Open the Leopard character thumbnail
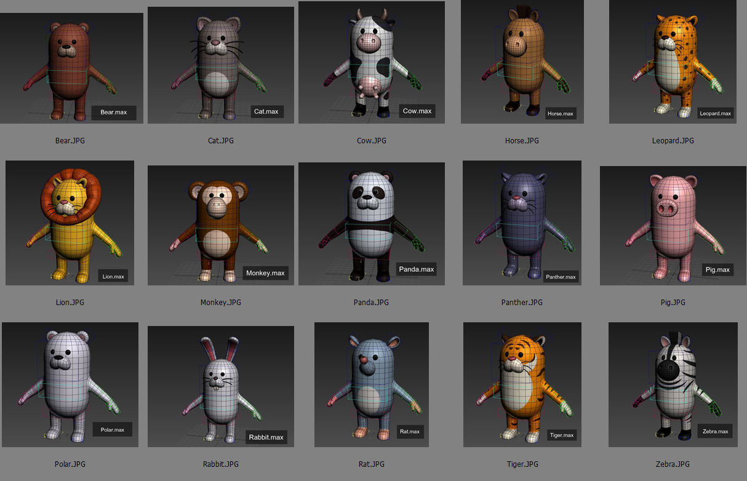 click(x=673, y=62)
